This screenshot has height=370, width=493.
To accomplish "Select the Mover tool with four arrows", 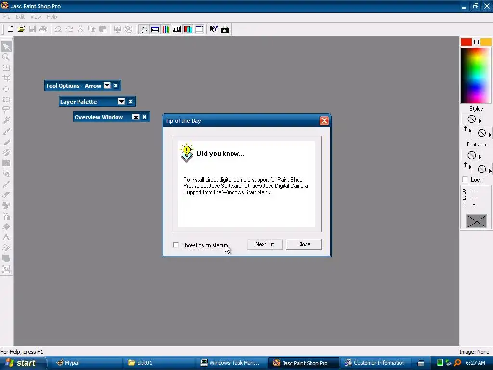I will point(6,89).
